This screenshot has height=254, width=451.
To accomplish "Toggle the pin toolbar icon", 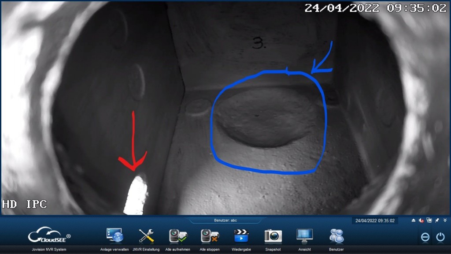I will [437, 220].
